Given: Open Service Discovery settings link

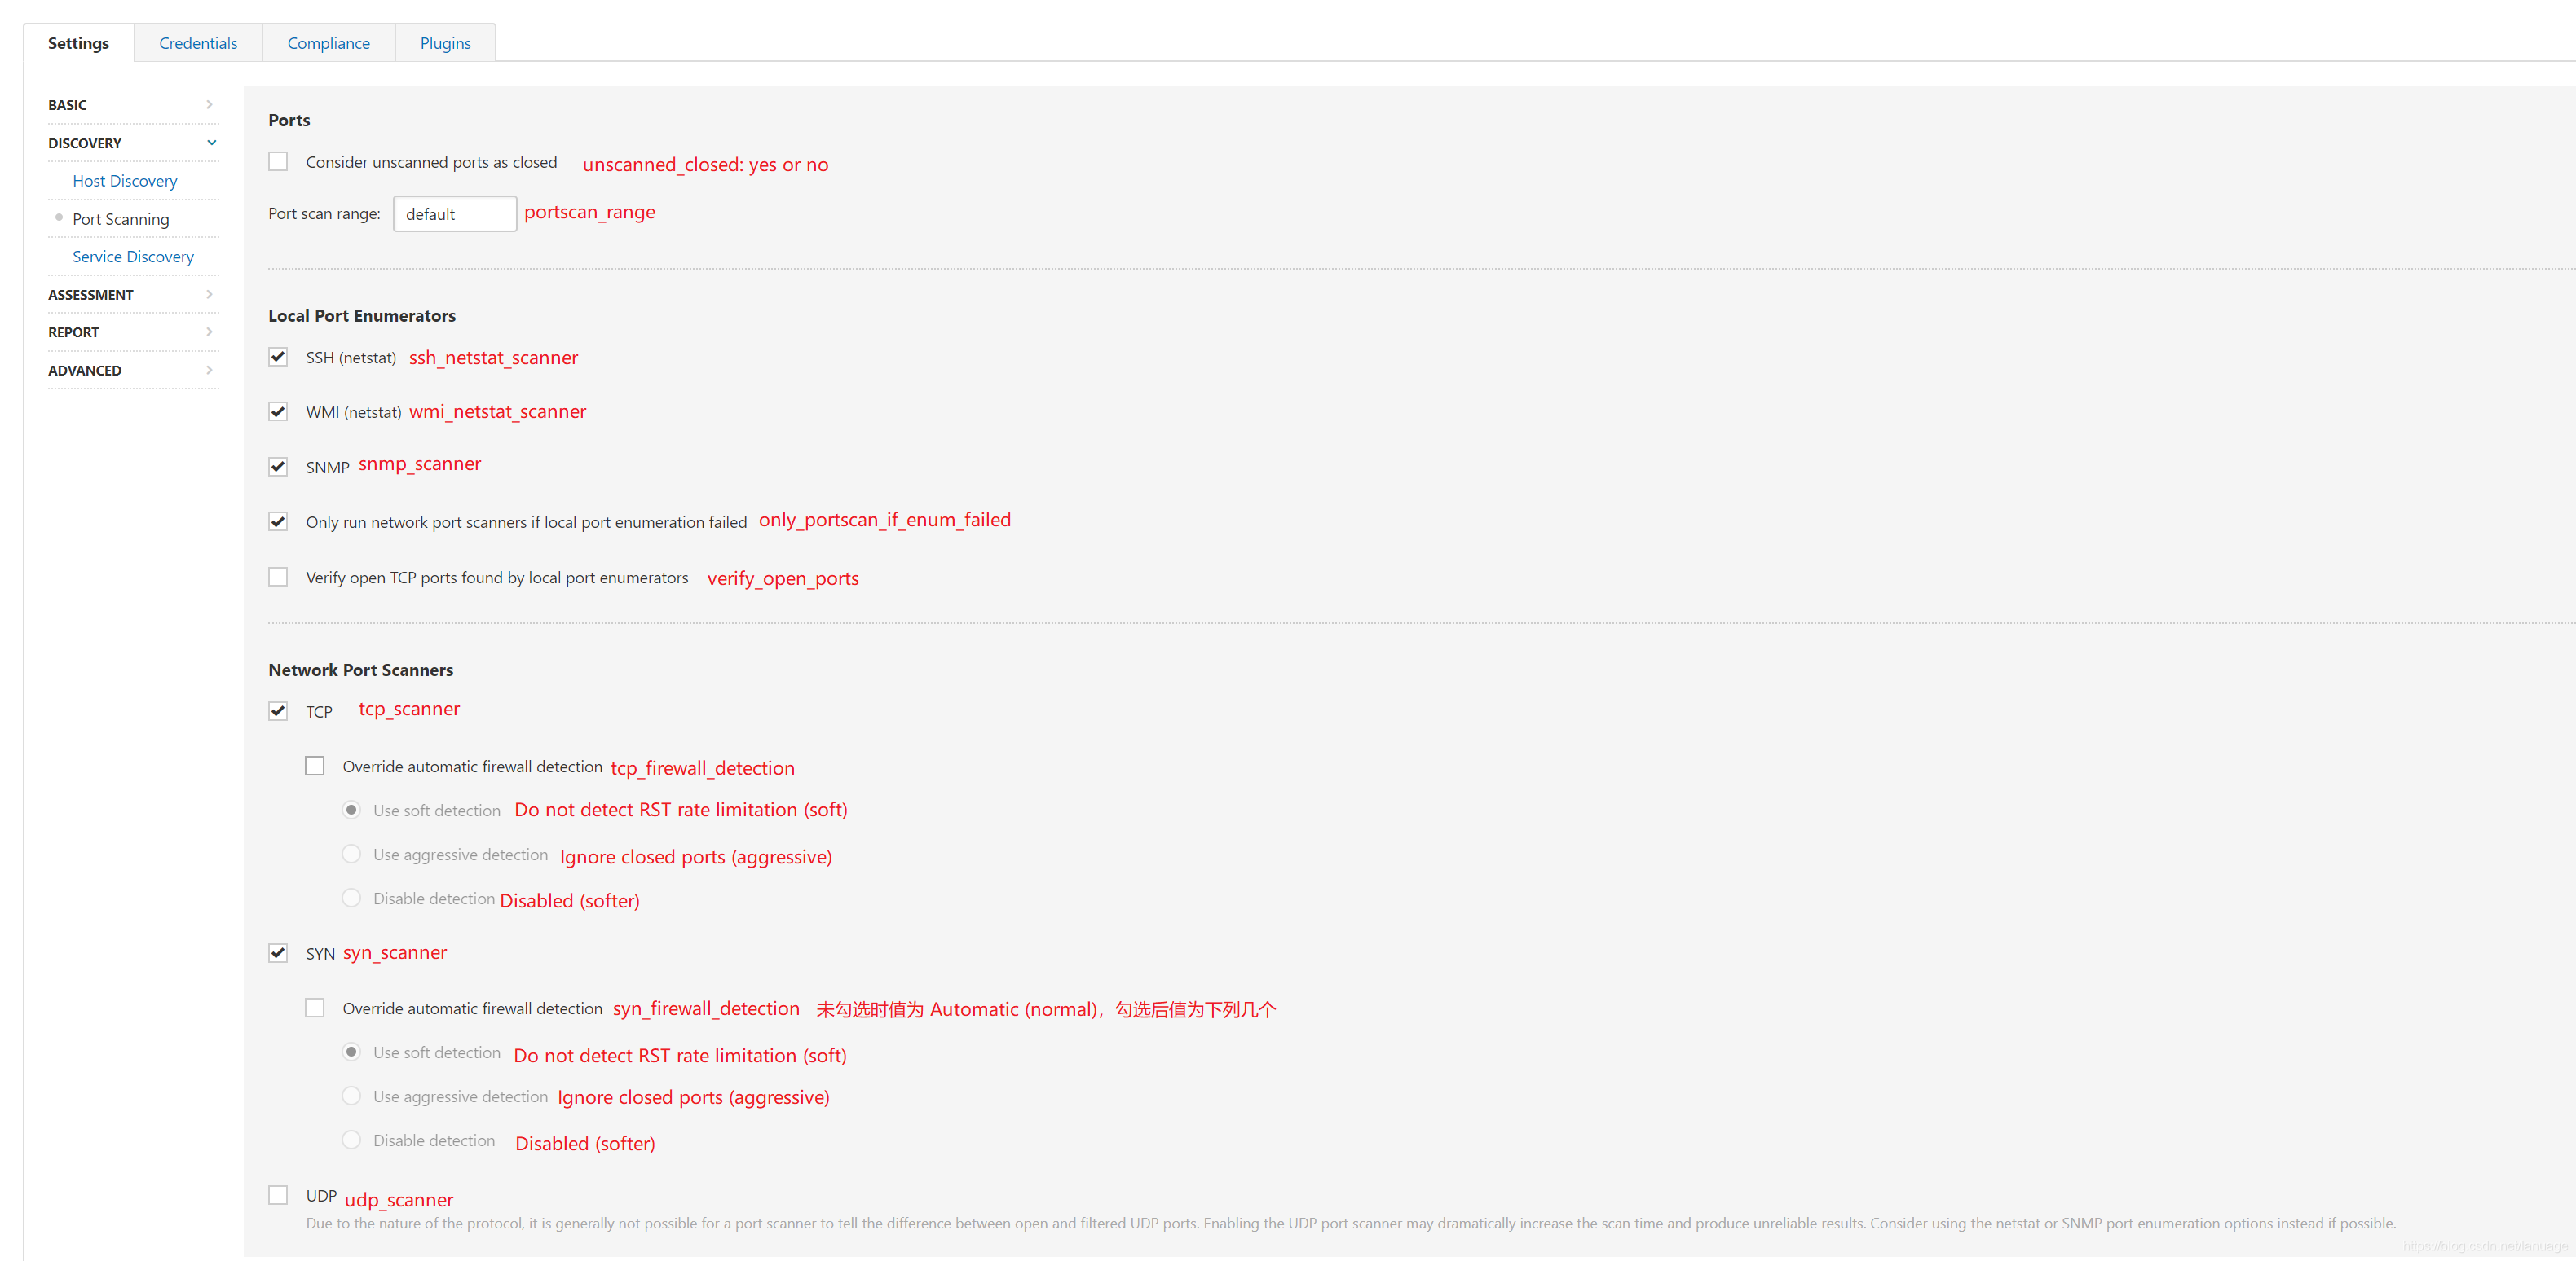Looking at the screenshot, I should pyautogui.click(x=133, y=257).
